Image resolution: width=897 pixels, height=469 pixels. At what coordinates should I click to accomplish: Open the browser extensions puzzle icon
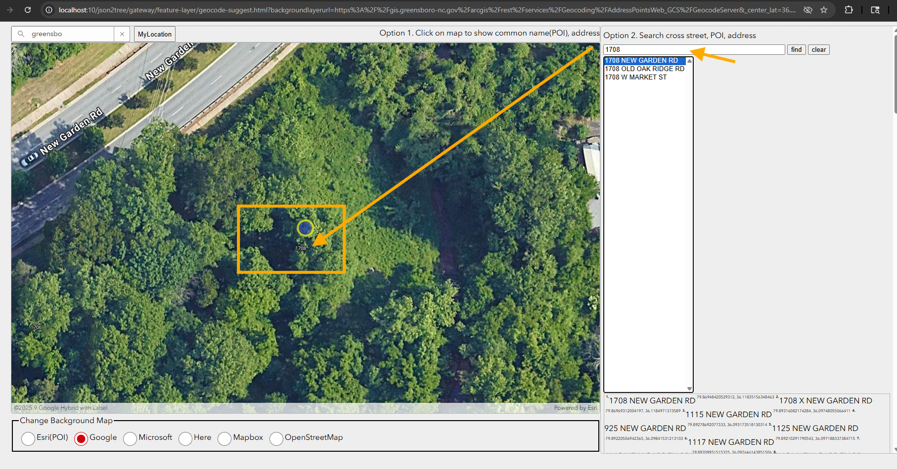(x=849, y=10)
